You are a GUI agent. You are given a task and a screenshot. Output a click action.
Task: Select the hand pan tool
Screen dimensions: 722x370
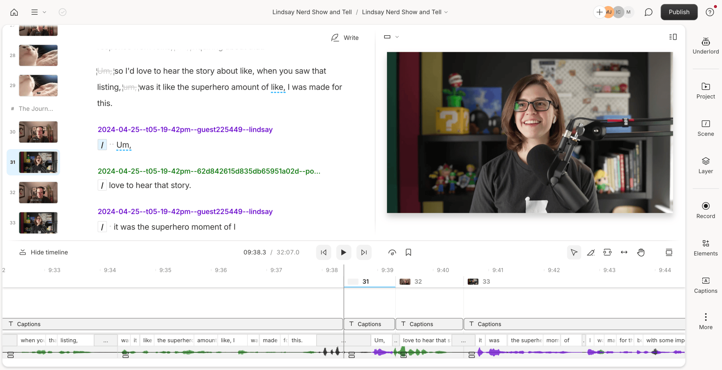[641, 252]
